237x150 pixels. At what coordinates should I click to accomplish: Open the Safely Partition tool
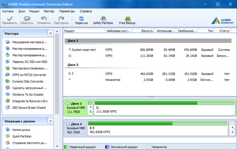coord(103,20)
